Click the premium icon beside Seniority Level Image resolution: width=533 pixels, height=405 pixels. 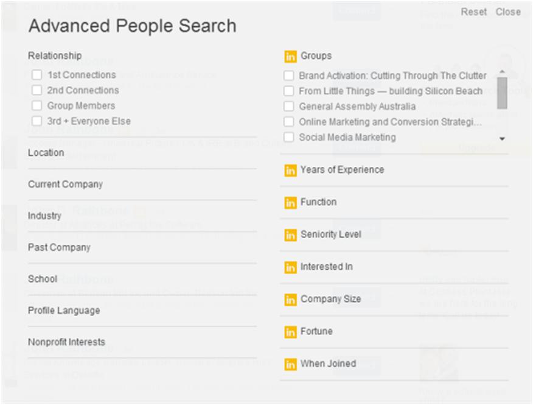pyautogui.click(x=290, y=235)
